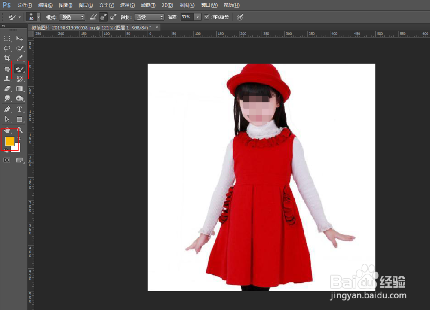
Task: Open the 限制 dropdown set to 连续
Action: [x=149, y=17]
